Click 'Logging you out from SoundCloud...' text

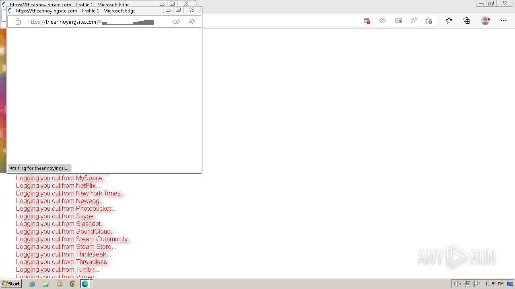(66, 232)
